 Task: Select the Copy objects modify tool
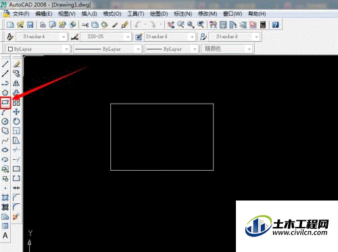pos(16,74)
